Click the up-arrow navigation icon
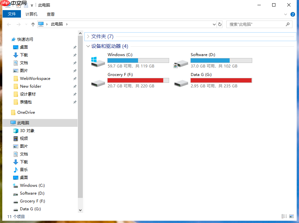Image resolution: width=299 pixels, height=223 pixels. pos(33,24)
